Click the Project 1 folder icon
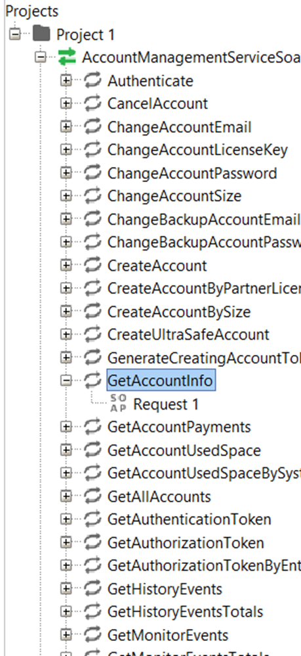 (41, 34)
